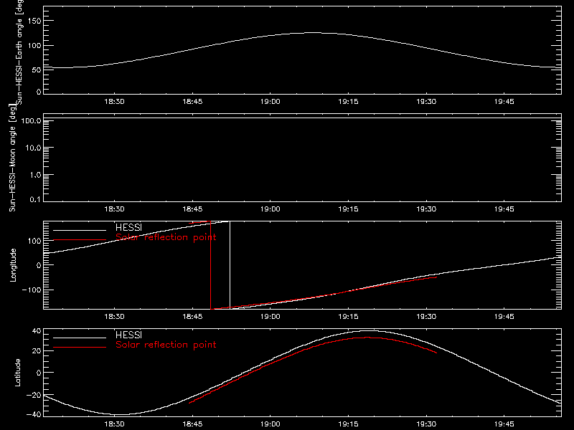Viewport: 574px width, 430px height.
Task: Click 19:00 time label under Longitude plot
Action: [270, 317]
